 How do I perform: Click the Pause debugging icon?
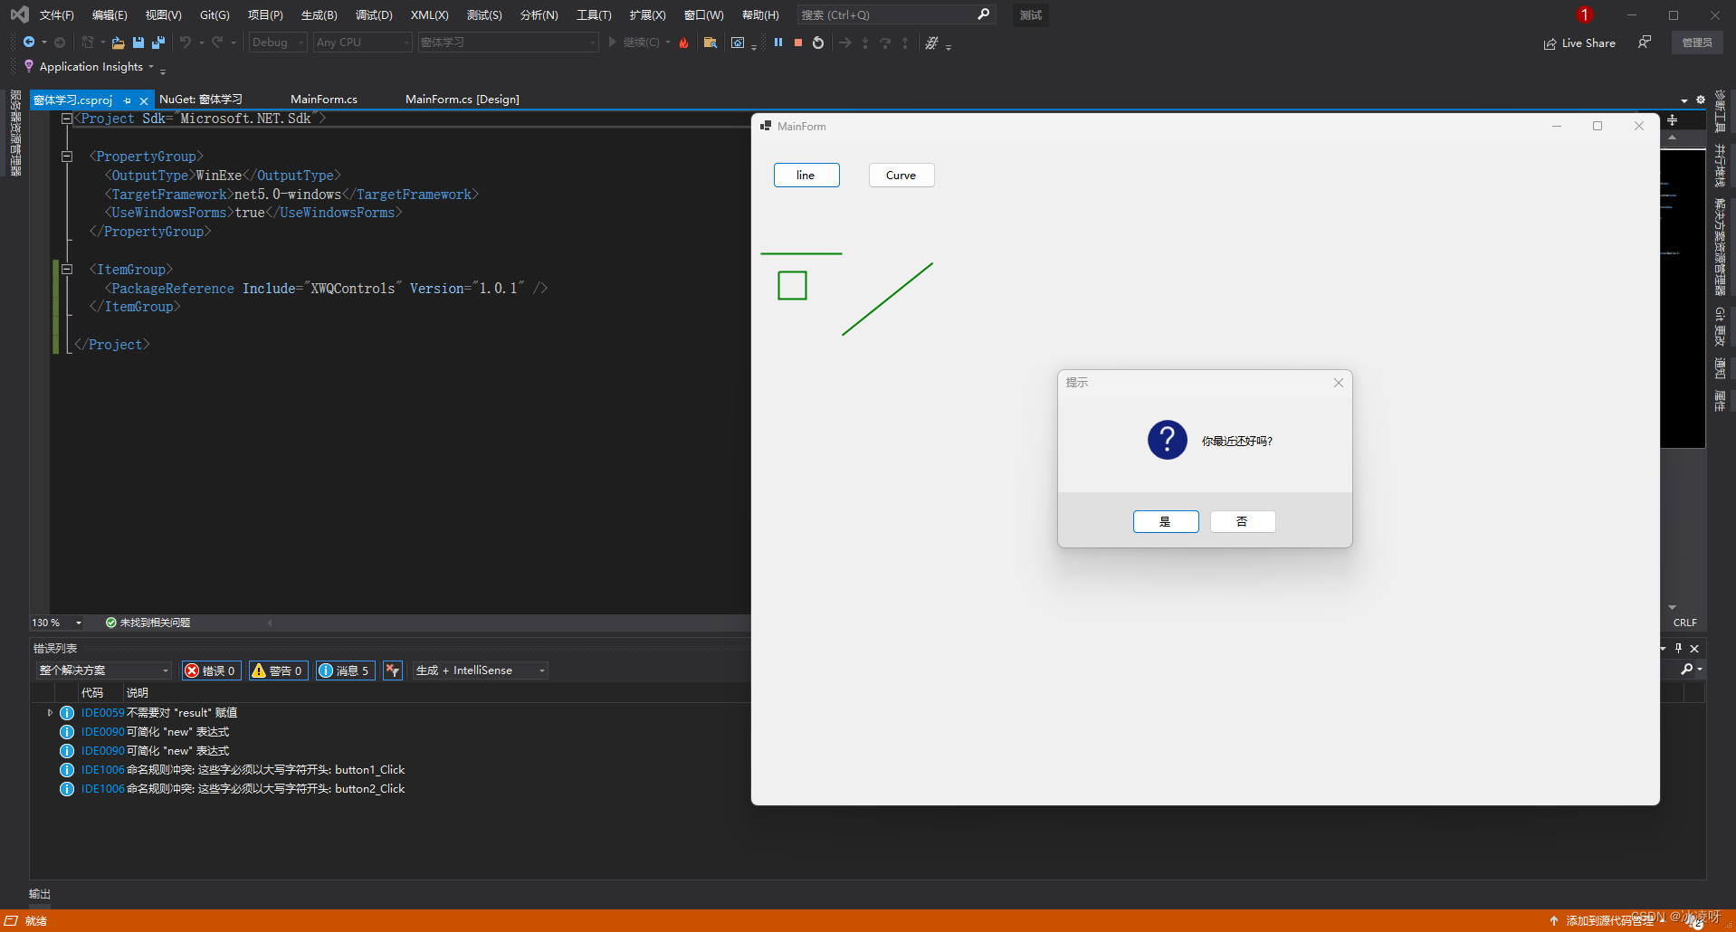778,43
